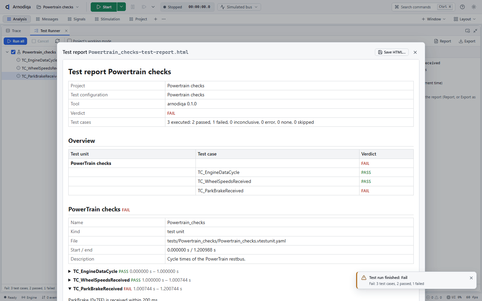Click the step-forward simulation icon
482x301 pixels.
click(144, 7)
